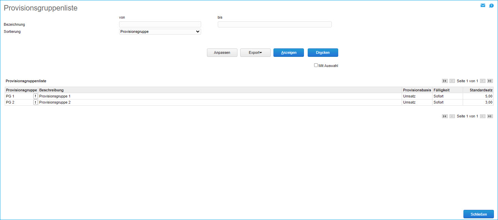Click the 5,00 standard rate value
Screen dimensions: 498x220
(489, 96)
